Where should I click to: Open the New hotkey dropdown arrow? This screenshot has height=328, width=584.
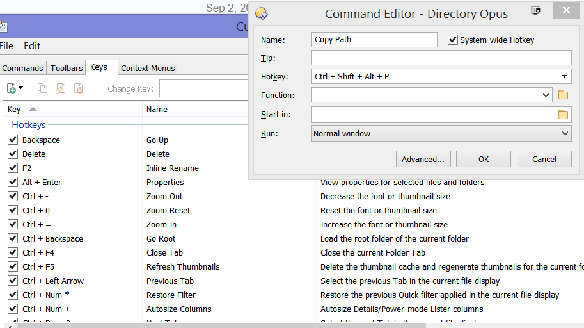click(21, 88)
